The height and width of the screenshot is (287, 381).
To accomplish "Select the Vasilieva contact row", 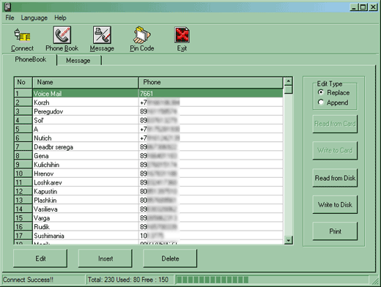I will coord(149,209).
